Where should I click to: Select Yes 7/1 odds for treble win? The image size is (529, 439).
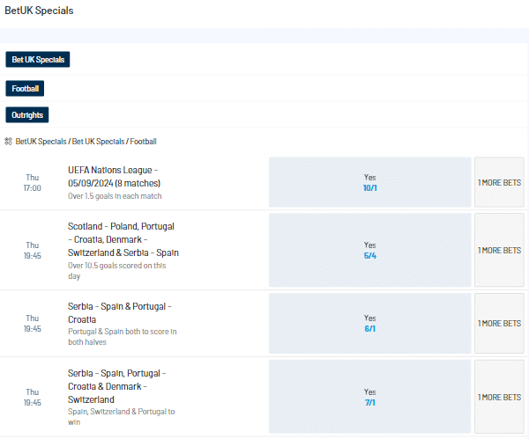(x=369, y=397)
